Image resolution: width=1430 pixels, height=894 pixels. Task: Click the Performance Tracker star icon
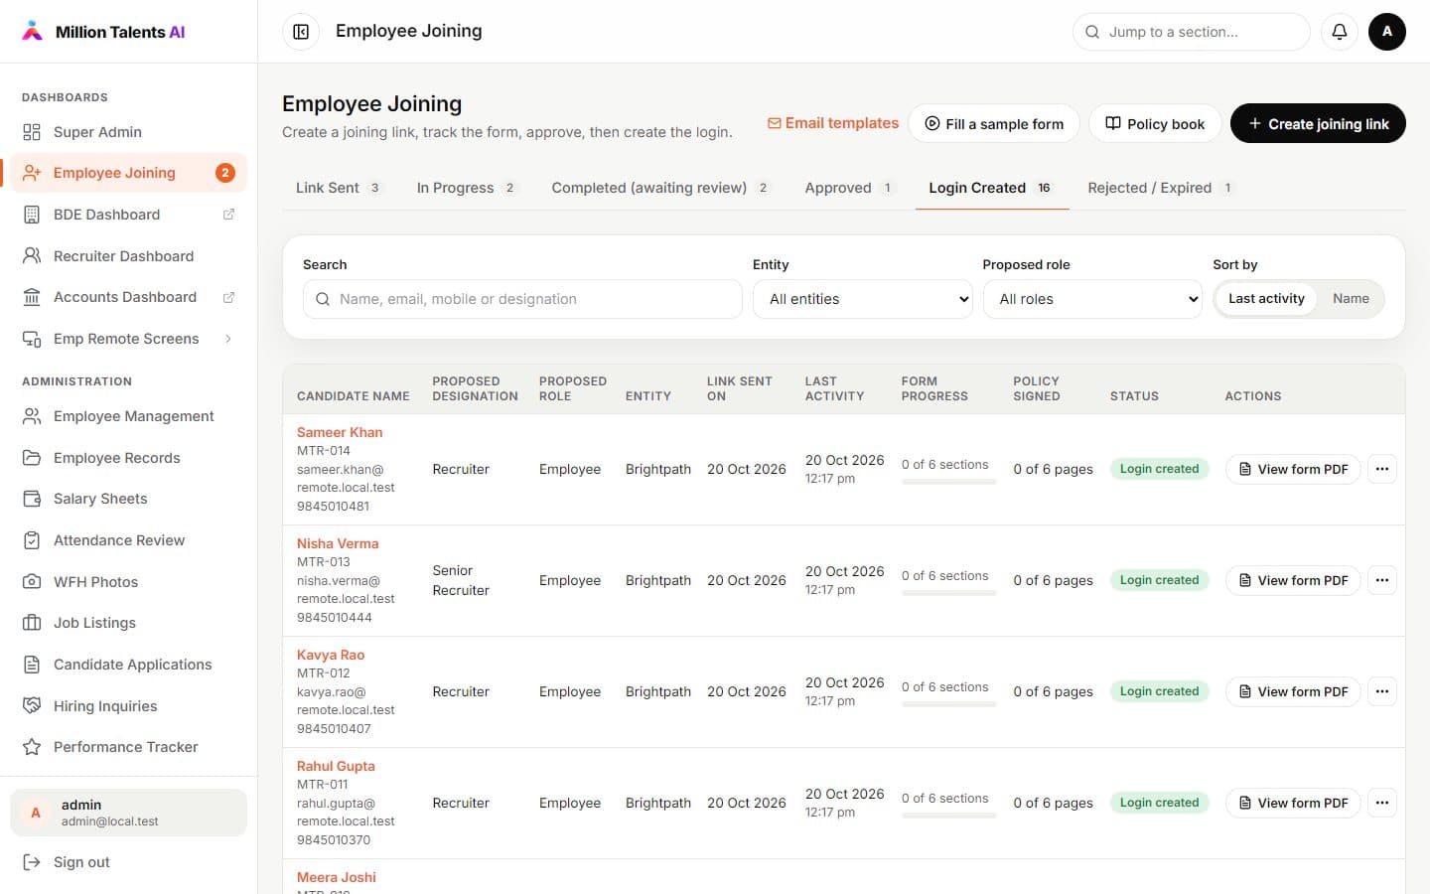(x=32, y=747)
